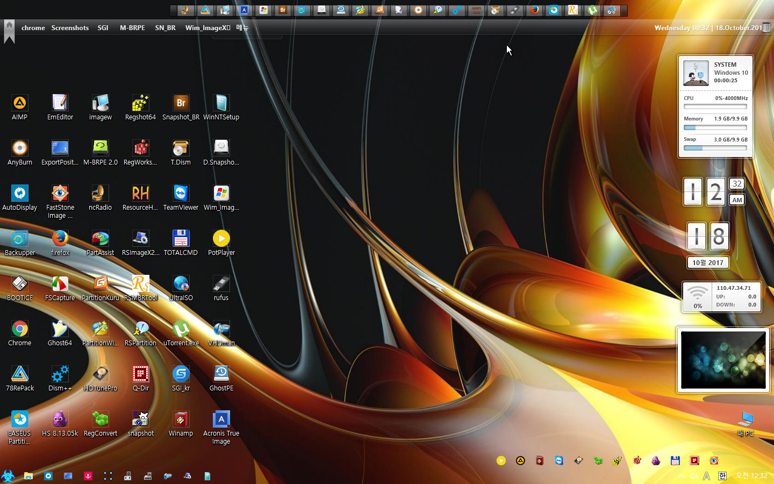Open WinNTSetup desktop icon

coord(221,106)
